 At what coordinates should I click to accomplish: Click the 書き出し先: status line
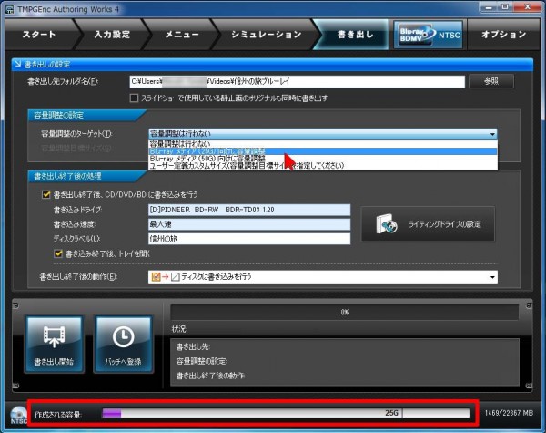tap(193, 346)
